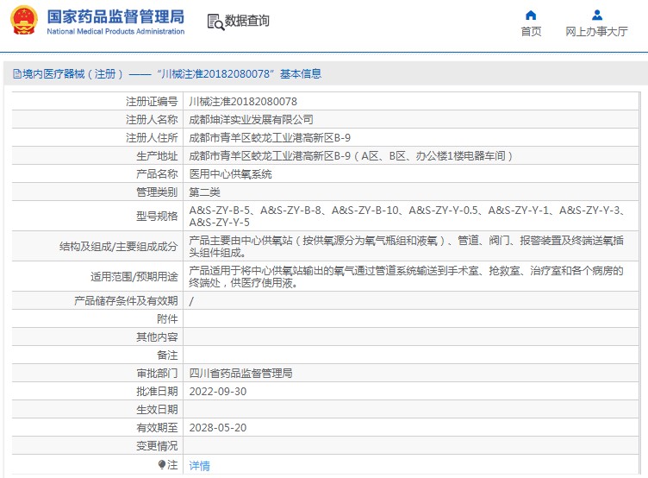Click the 审批部门 label

click(157, 374)
